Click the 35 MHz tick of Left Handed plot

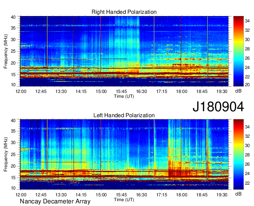pos(13,131)
